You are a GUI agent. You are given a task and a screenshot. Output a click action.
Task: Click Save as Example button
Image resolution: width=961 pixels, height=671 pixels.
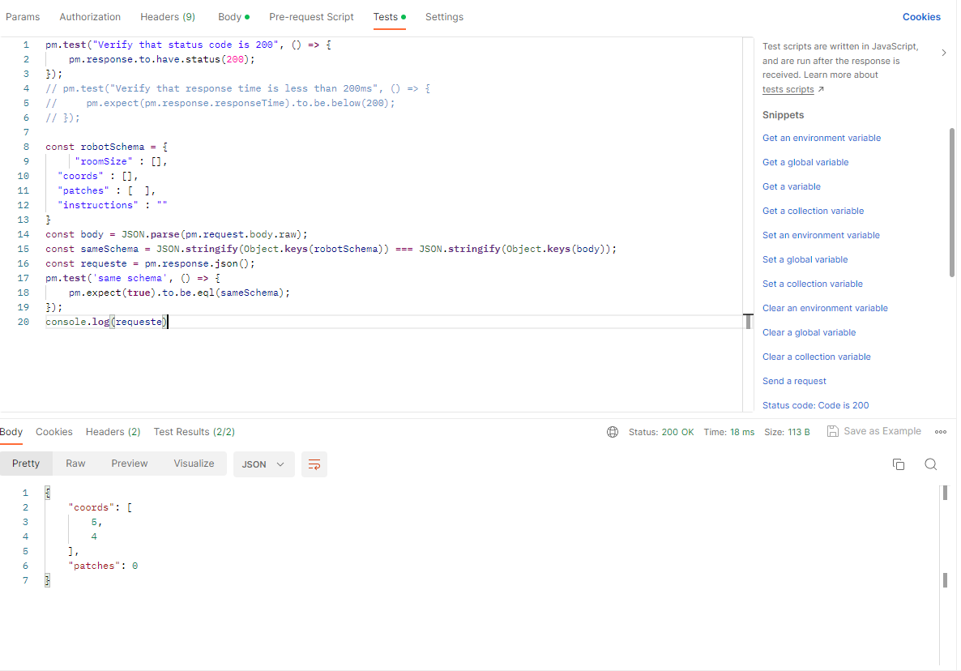[874, 431]
